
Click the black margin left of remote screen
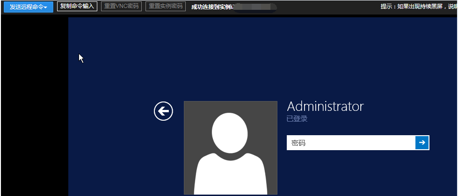coord(34,117)
